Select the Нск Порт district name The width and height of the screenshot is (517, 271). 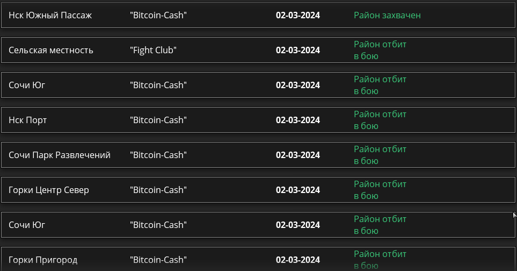(28, 120)
